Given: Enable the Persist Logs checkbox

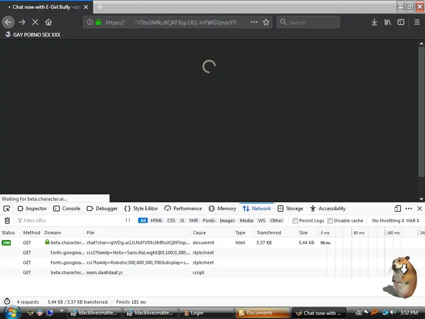Looking at the screenshot, I should [x=295, y=221].
